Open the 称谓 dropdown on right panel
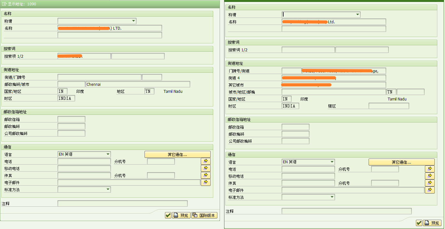Image resolution: width=445 pixels, height=229 pixels. pos(358,14)
